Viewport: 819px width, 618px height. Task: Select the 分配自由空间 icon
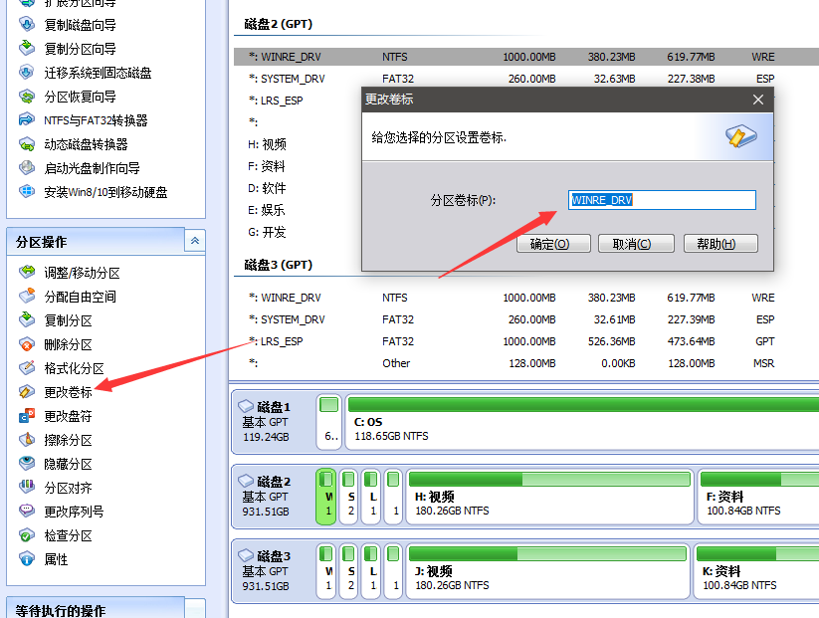[27, 297]
